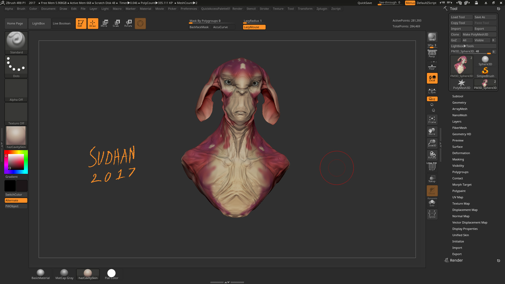Toggle XYZ rotation mode

[432, 99]
